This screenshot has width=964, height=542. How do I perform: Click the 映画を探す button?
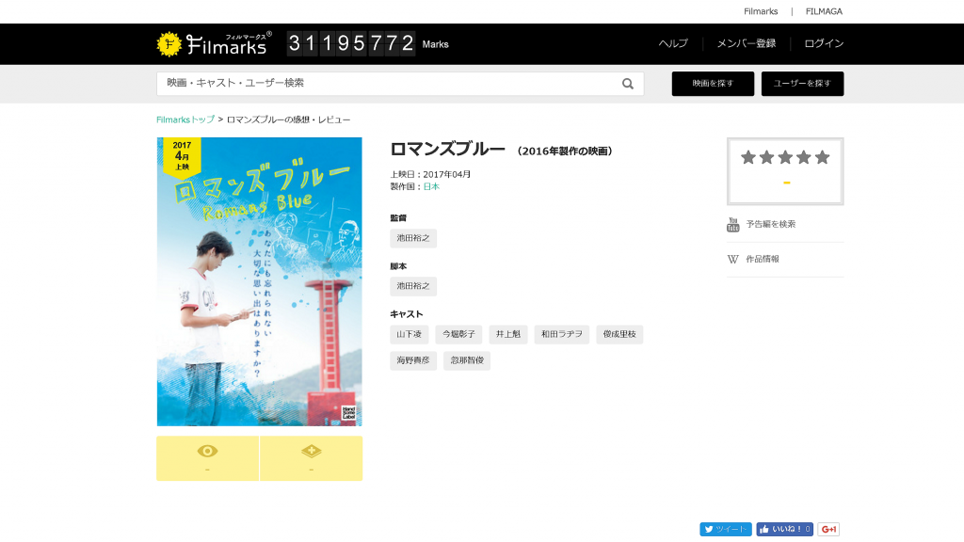click(x=713, y=84)
